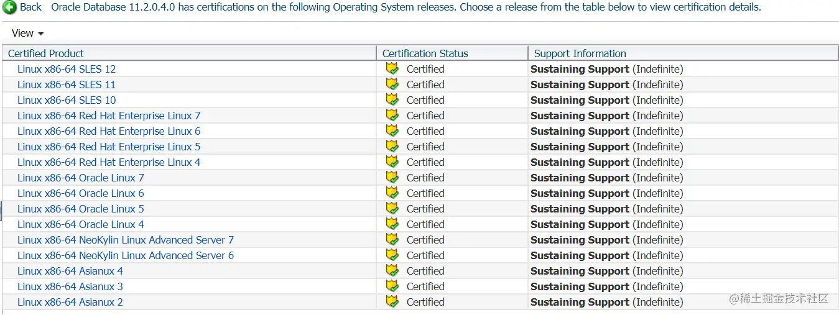Image resolution: width=839 pixels, height=315 pixels.
Task: Sort by Certification Status column header
Action: tap(425, 53)
